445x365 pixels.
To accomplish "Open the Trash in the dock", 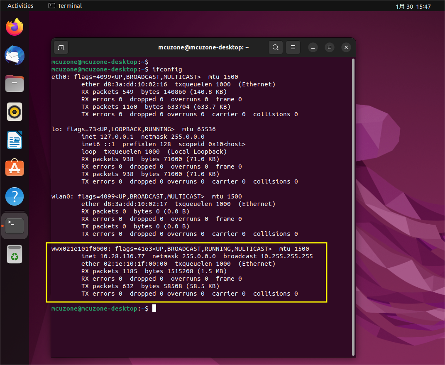I will click(x=15, y=254).
